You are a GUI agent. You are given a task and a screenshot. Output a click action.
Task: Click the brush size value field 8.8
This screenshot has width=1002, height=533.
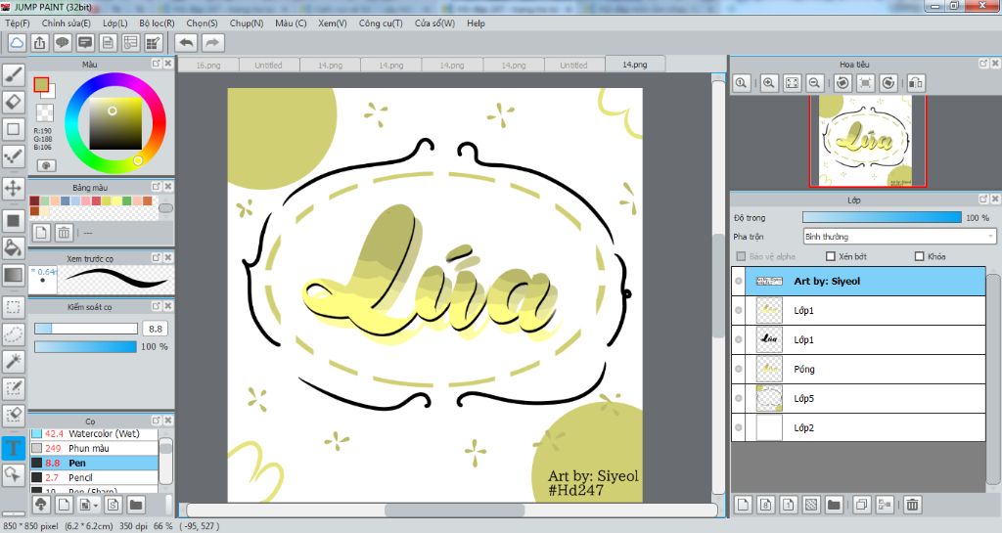(156, 328)
